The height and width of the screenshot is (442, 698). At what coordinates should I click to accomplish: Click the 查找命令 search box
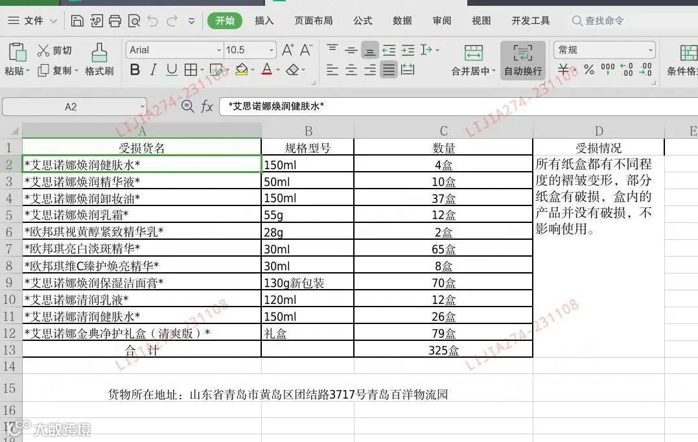tap(598, 21)
